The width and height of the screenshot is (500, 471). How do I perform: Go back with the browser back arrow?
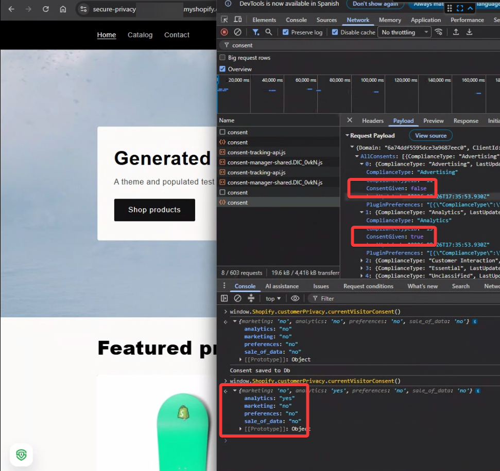pyautogui.click(x=11, y=9)
